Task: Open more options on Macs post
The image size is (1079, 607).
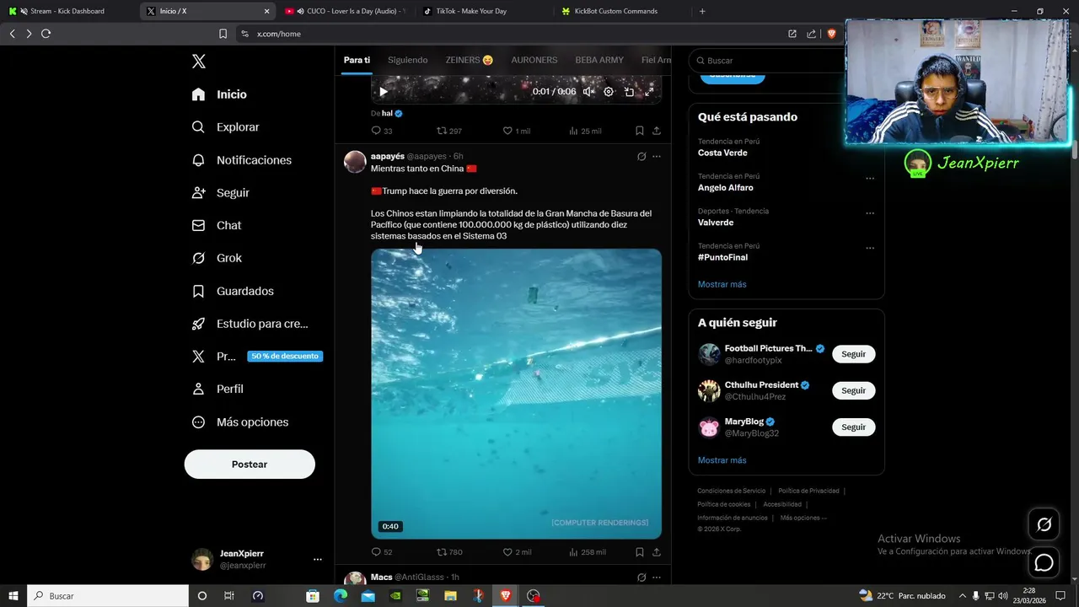Action: coord(657,577)
